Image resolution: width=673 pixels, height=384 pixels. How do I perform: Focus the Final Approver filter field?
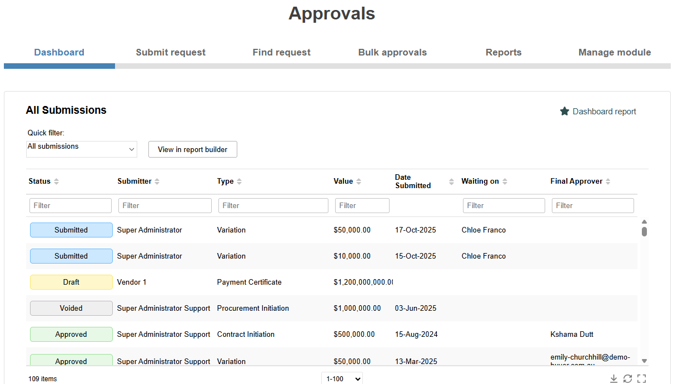[x=593, y=205]
